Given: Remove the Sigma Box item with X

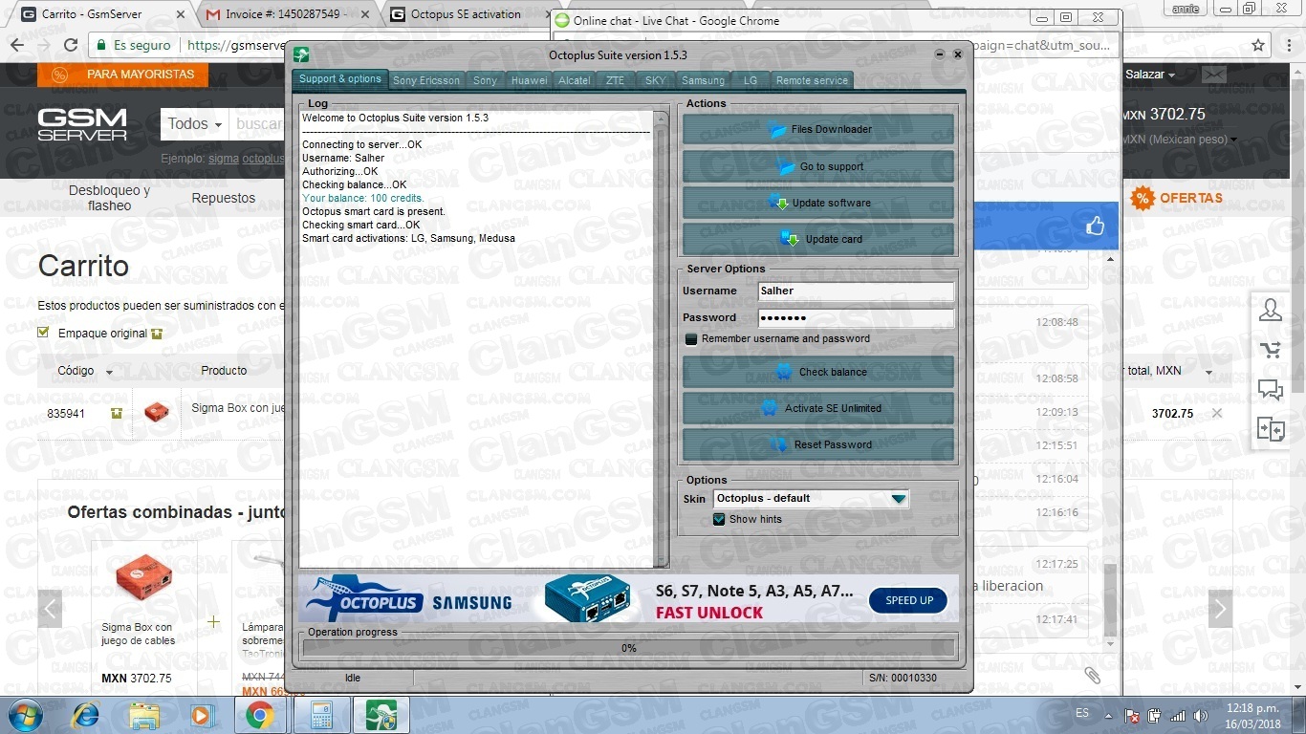Looking at the screenshot, I should 1216,413.
